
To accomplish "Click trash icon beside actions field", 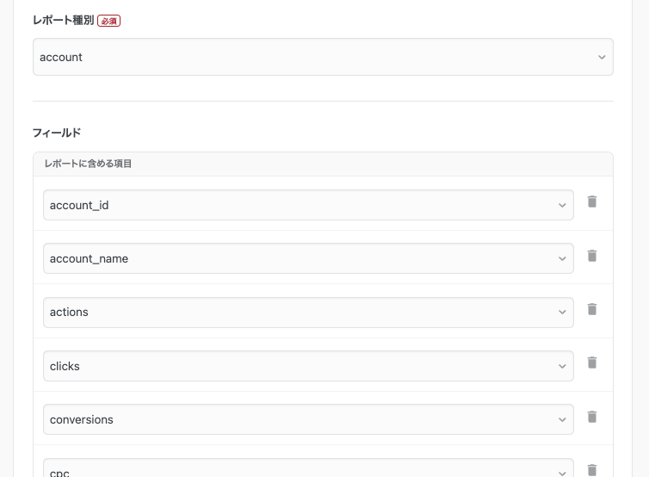I will pyautogui.click(x=592, y=309).
